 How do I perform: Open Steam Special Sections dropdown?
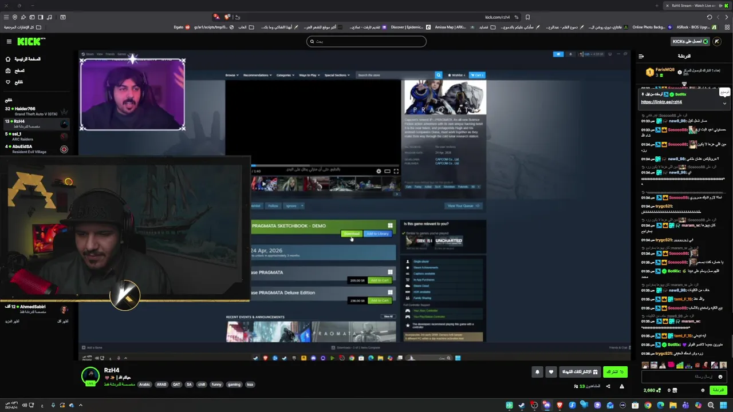tap(337, 75)
